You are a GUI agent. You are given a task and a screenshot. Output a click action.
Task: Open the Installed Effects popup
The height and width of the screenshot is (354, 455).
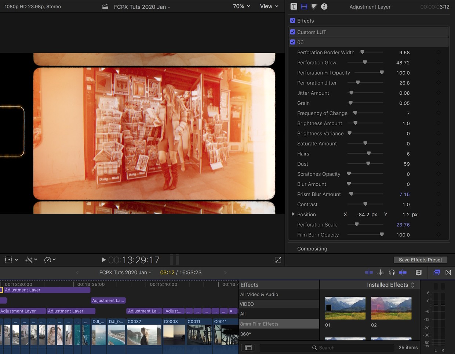coord(390,285)
